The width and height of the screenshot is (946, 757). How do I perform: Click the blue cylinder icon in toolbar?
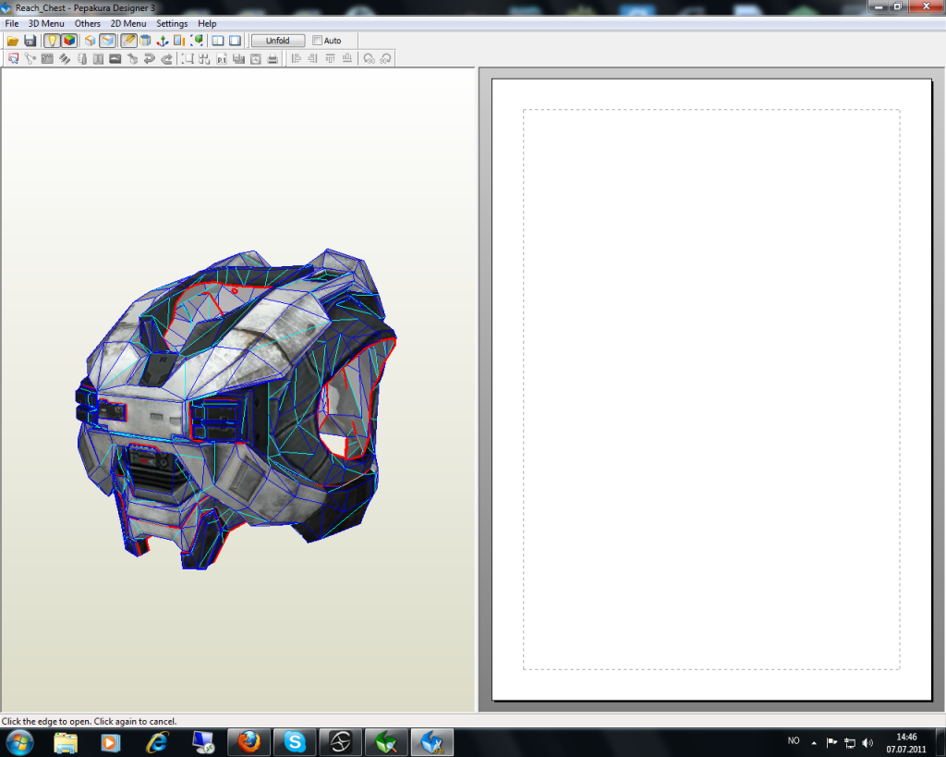click(145, 41)
